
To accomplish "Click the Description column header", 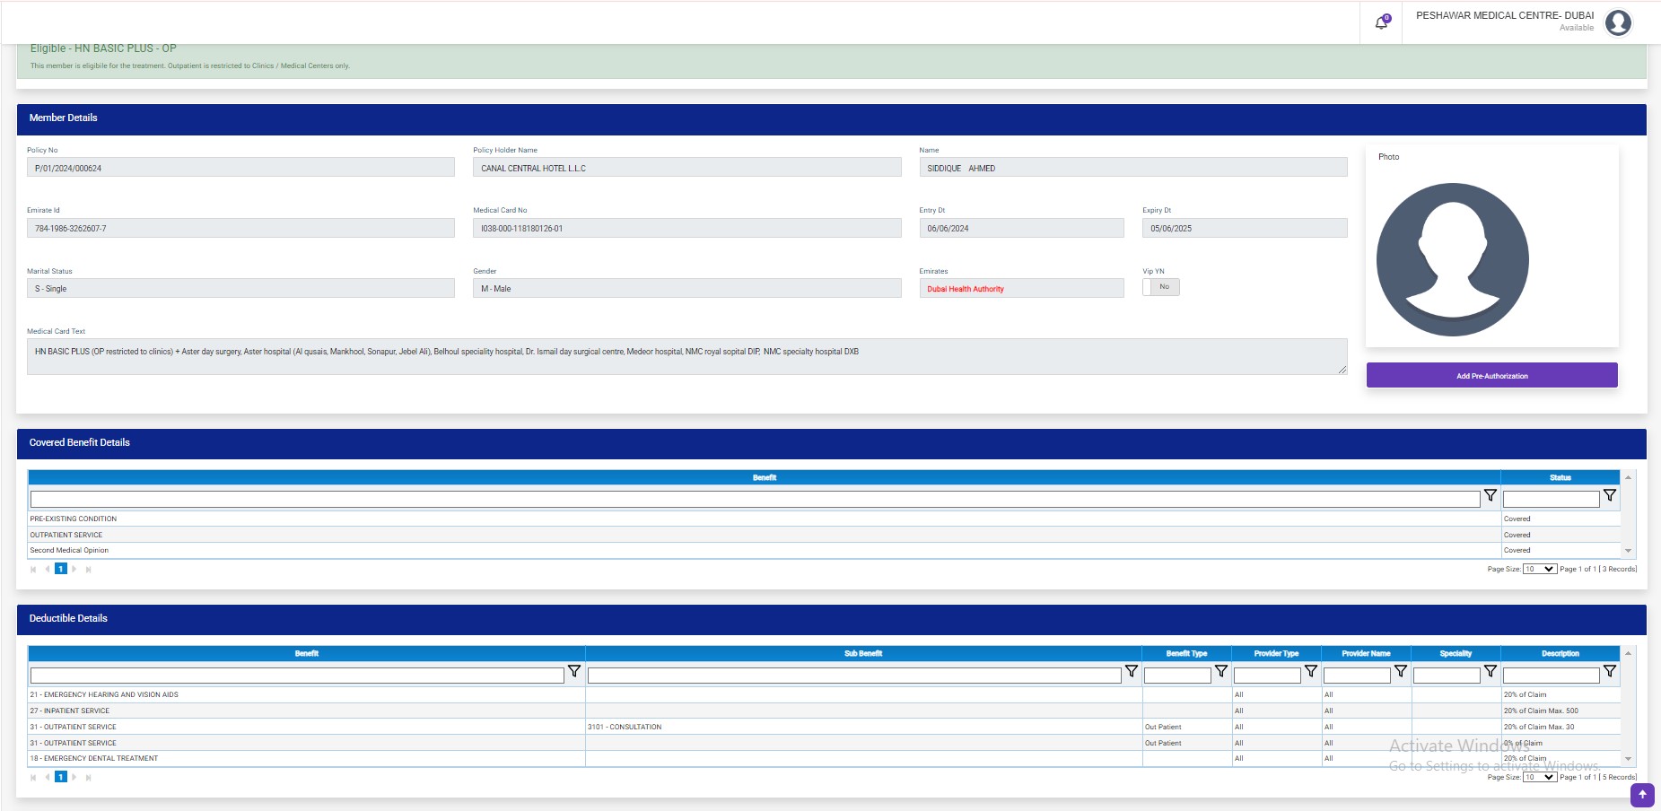I will click(1560, 654).
